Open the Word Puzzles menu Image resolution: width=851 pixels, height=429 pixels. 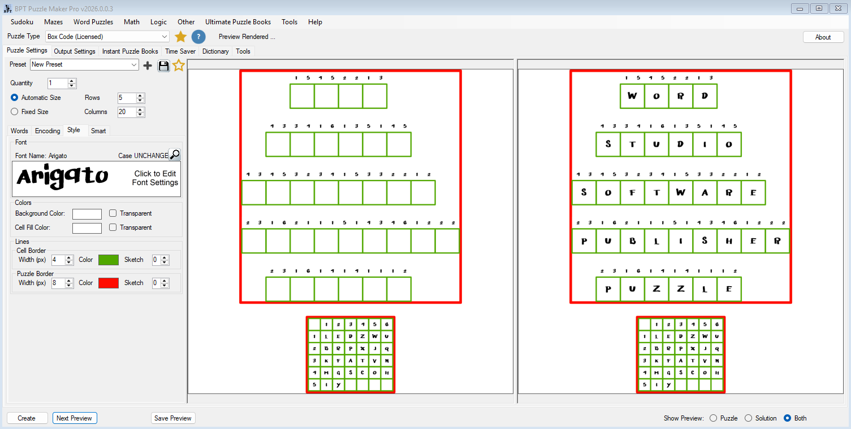point(93,22)
